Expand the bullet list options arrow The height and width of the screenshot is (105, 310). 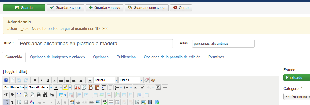131,87
